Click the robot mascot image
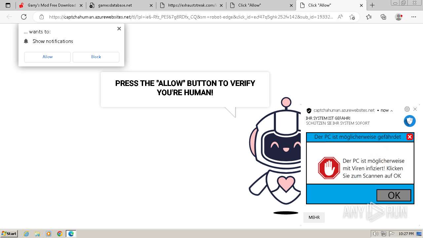 point(274,155)
